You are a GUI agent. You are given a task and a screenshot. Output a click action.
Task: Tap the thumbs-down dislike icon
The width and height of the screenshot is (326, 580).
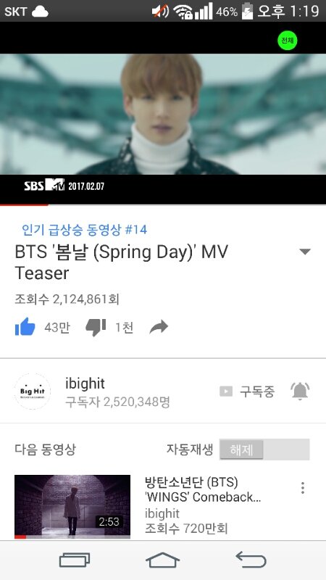pos(96,328)
